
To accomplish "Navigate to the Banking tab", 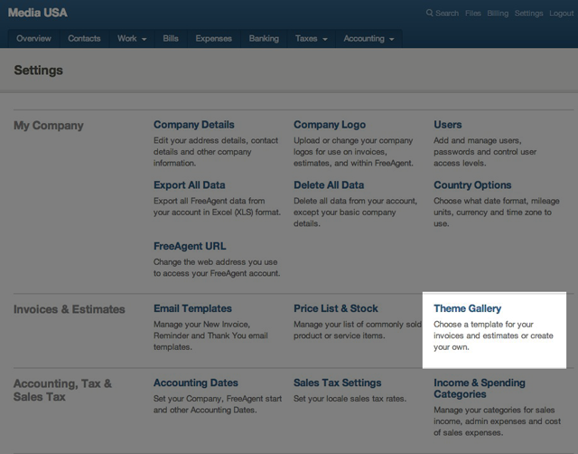I will pyautogui.click(x=264, y=39).
